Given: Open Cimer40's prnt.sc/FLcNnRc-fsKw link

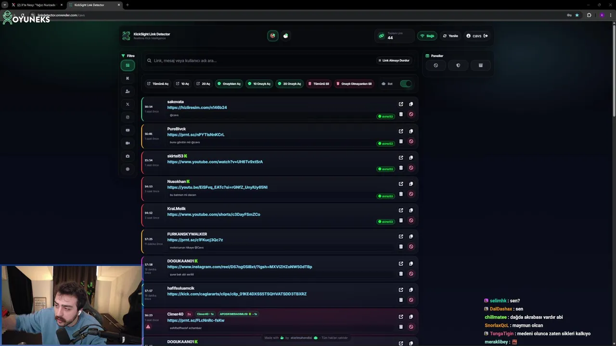Looking at the screenshot, I should point(196,320).
